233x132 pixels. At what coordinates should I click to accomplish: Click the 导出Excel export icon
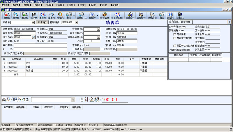(82, 16)
